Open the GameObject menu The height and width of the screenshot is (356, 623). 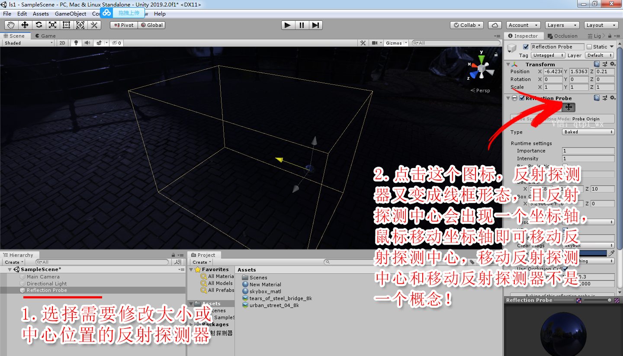[71, 13]
